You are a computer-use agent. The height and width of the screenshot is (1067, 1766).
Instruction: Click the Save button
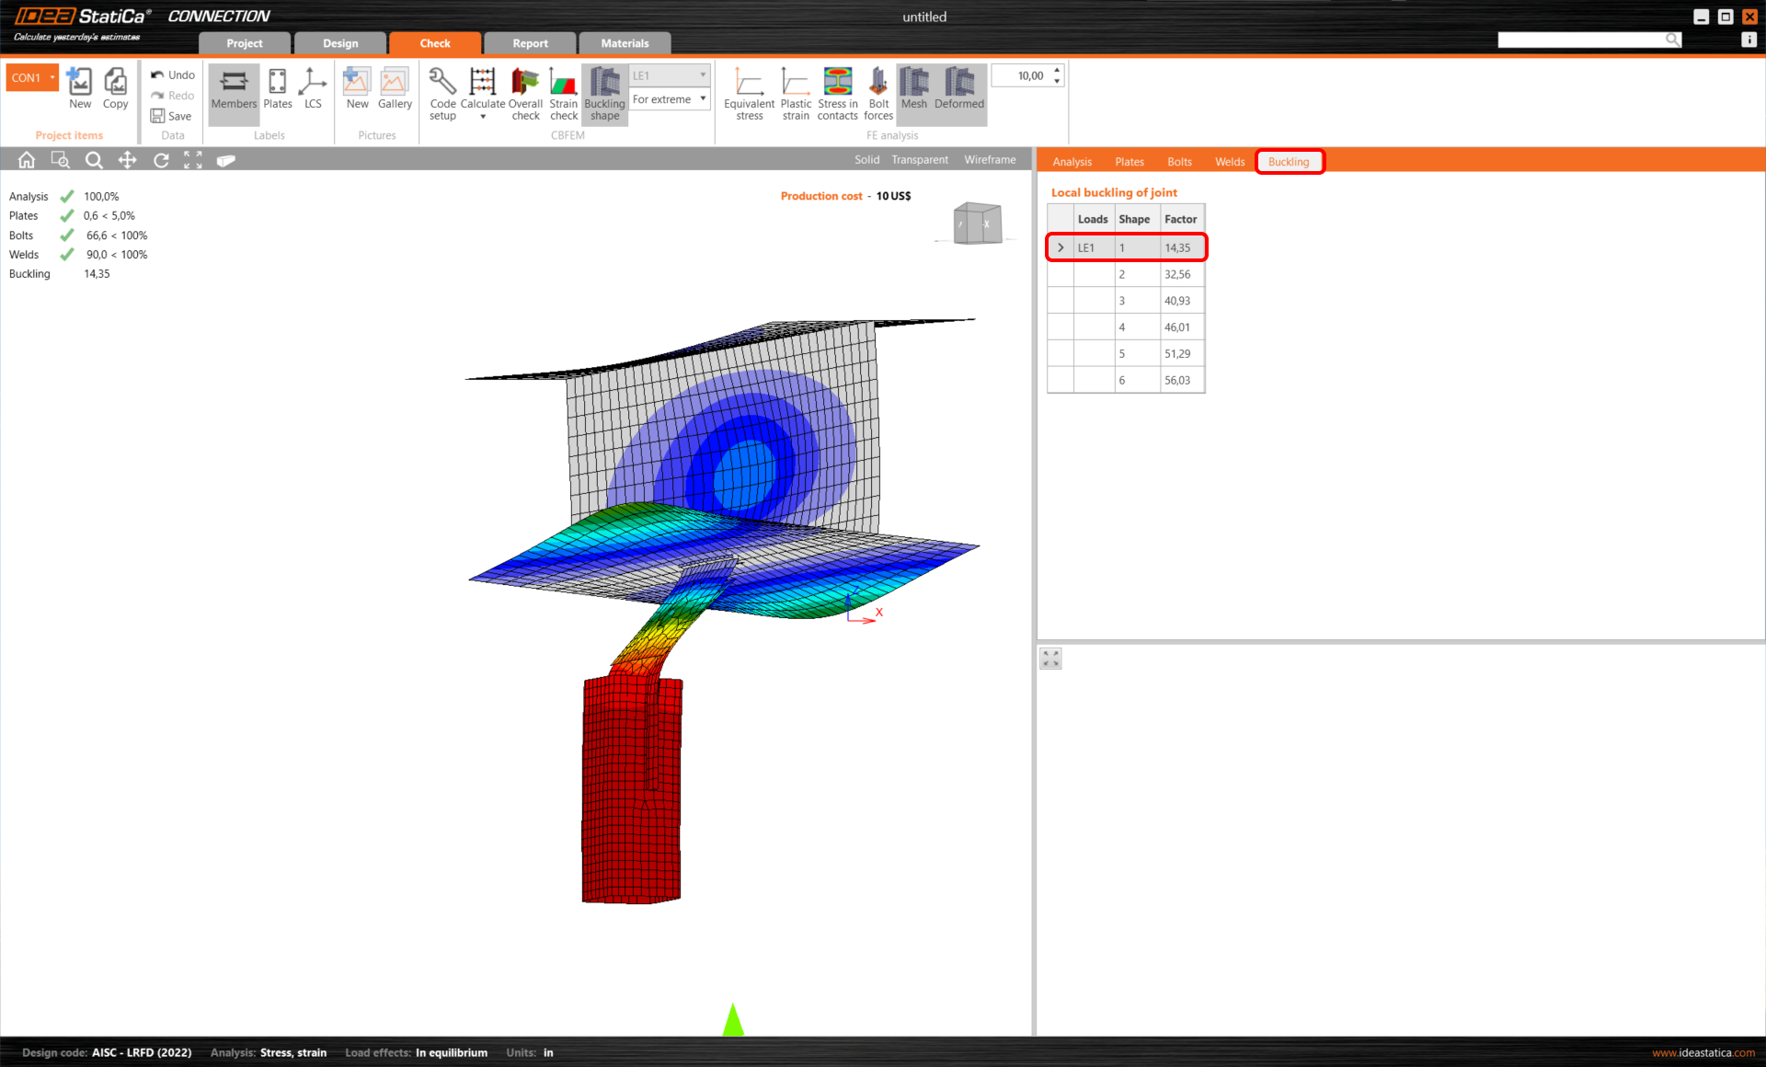[171, 116]
